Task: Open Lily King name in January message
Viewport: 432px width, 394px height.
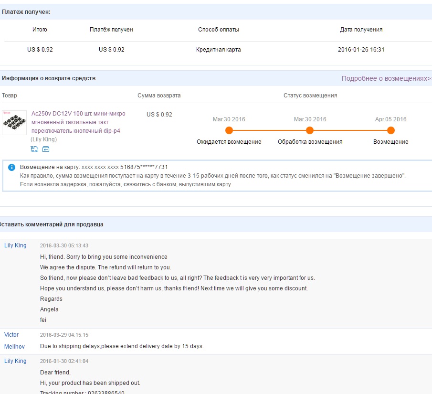Action: pos(15,361)
